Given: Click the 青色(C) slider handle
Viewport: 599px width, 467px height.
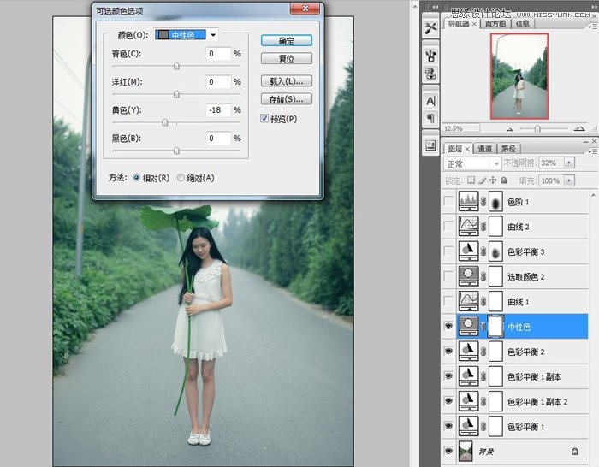Looking at the screenshot, I should pos(176,66).
